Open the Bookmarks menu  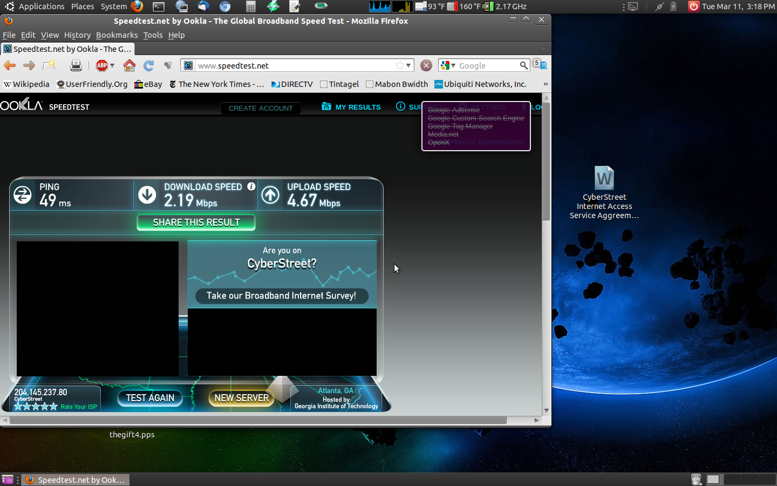(x=117, y=35)
